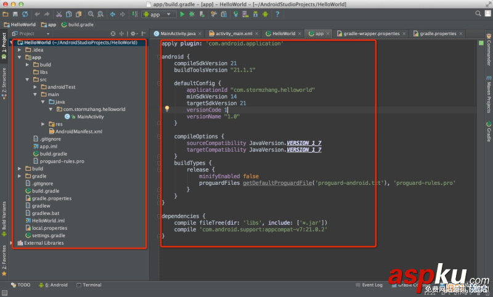Expand the gradle folder in the tree
Image resolution: width=493 pixels, height=297 pixels.
click(x=20, y=176)
